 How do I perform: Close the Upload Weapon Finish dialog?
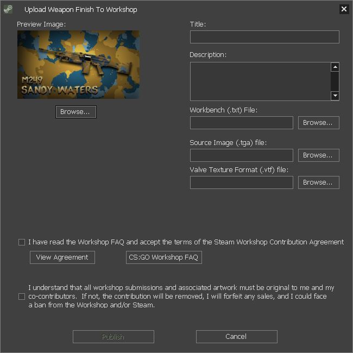point(344,9)
